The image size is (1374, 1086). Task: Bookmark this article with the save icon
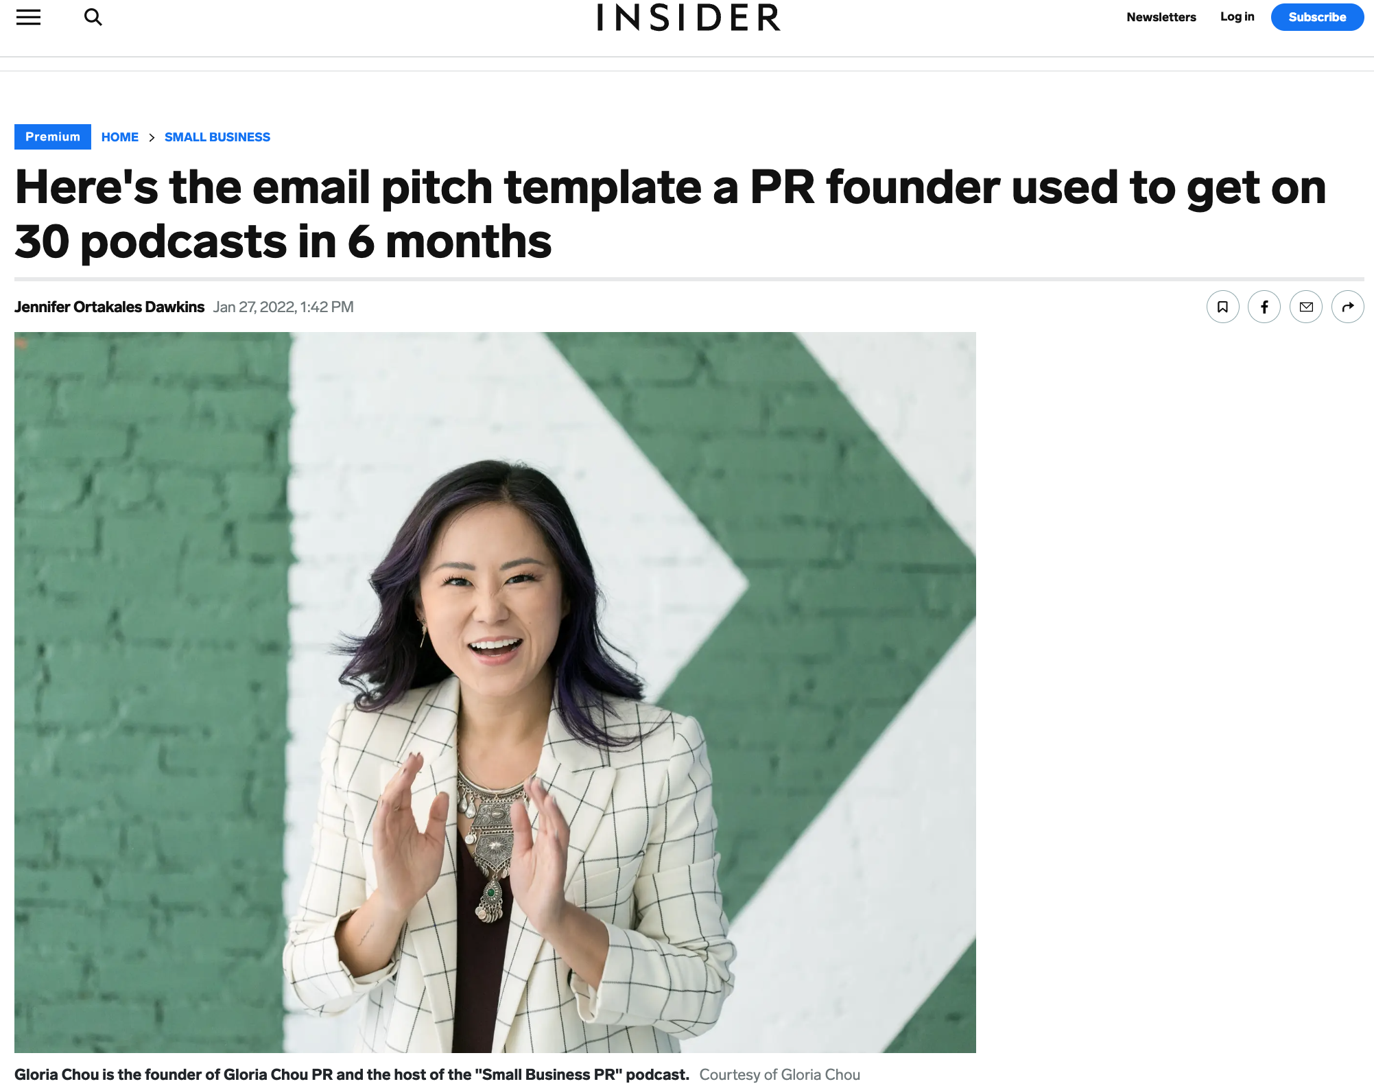pos(1222,307)
